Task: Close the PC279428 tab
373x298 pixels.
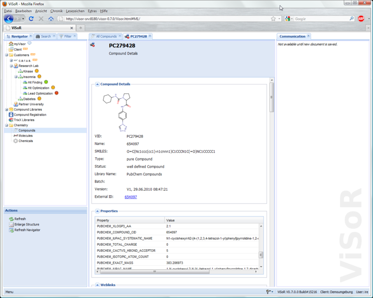Action: coord(150,36)
